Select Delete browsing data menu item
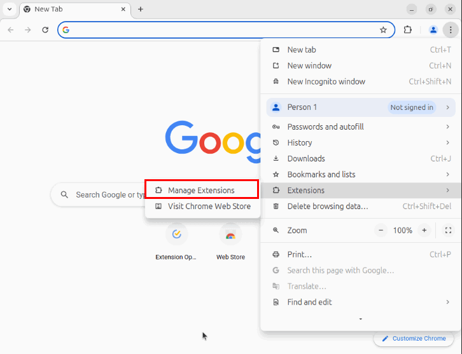This screenshot has height=354, width=462. [361, 207]
